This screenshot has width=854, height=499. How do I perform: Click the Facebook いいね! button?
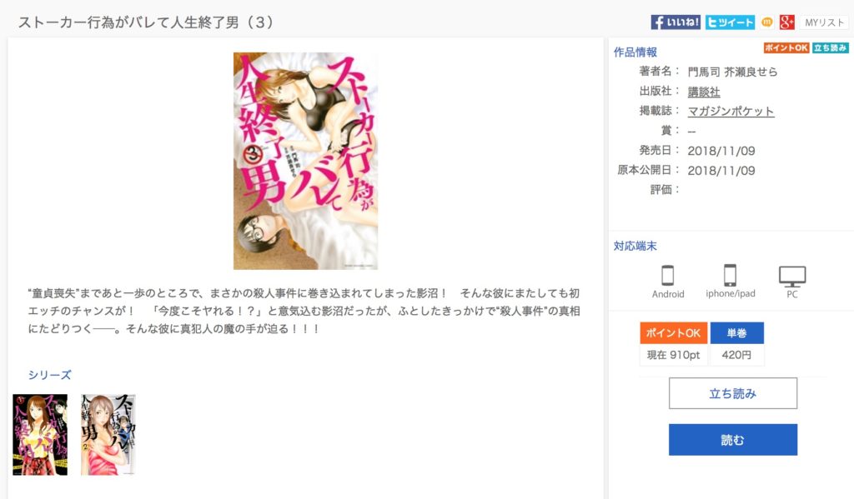pyautogui.click(x=676, y=22)
